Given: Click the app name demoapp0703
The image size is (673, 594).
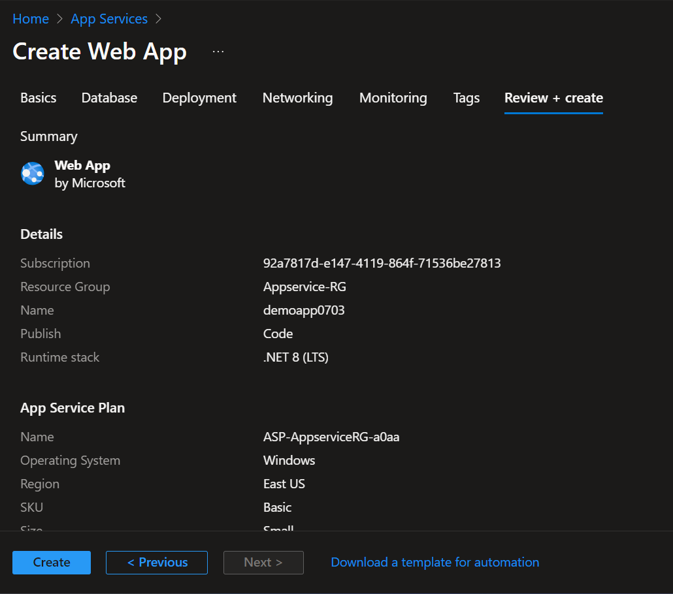Looking at the screenshot, I should point(303,310).
